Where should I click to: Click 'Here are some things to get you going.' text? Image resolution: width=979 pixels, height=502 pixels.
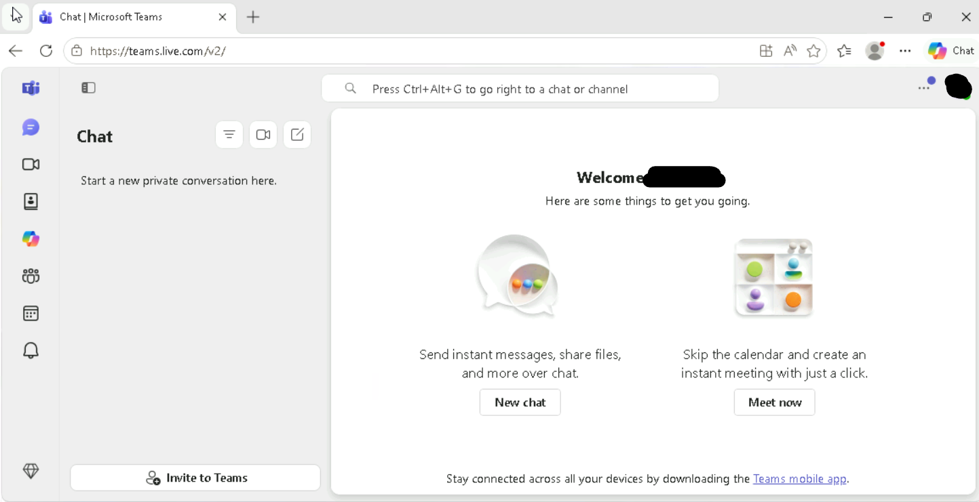tap(647, 201)
